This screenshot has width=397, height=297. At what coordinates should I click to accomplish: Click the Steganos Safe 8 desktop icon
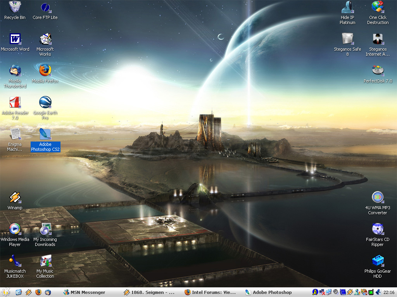pyautogui.click(x=347, y=39)
